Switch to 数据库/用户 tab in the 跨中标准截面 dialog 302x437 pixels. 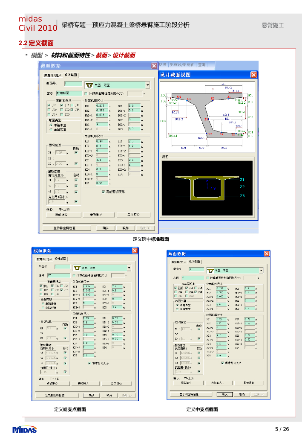53,75
